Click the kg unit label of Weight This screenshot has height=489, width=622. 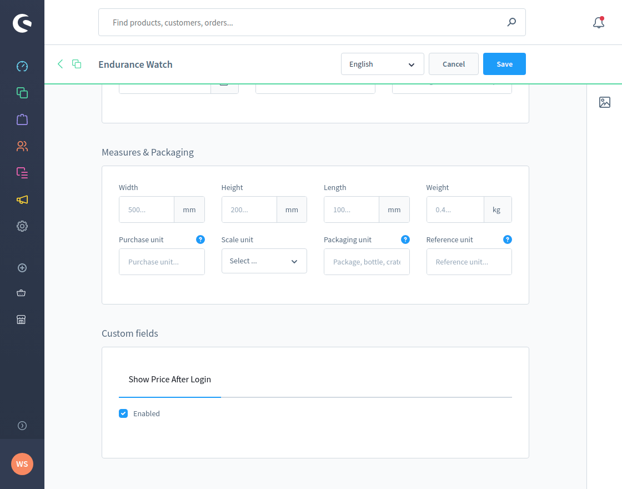click(498, 209)
